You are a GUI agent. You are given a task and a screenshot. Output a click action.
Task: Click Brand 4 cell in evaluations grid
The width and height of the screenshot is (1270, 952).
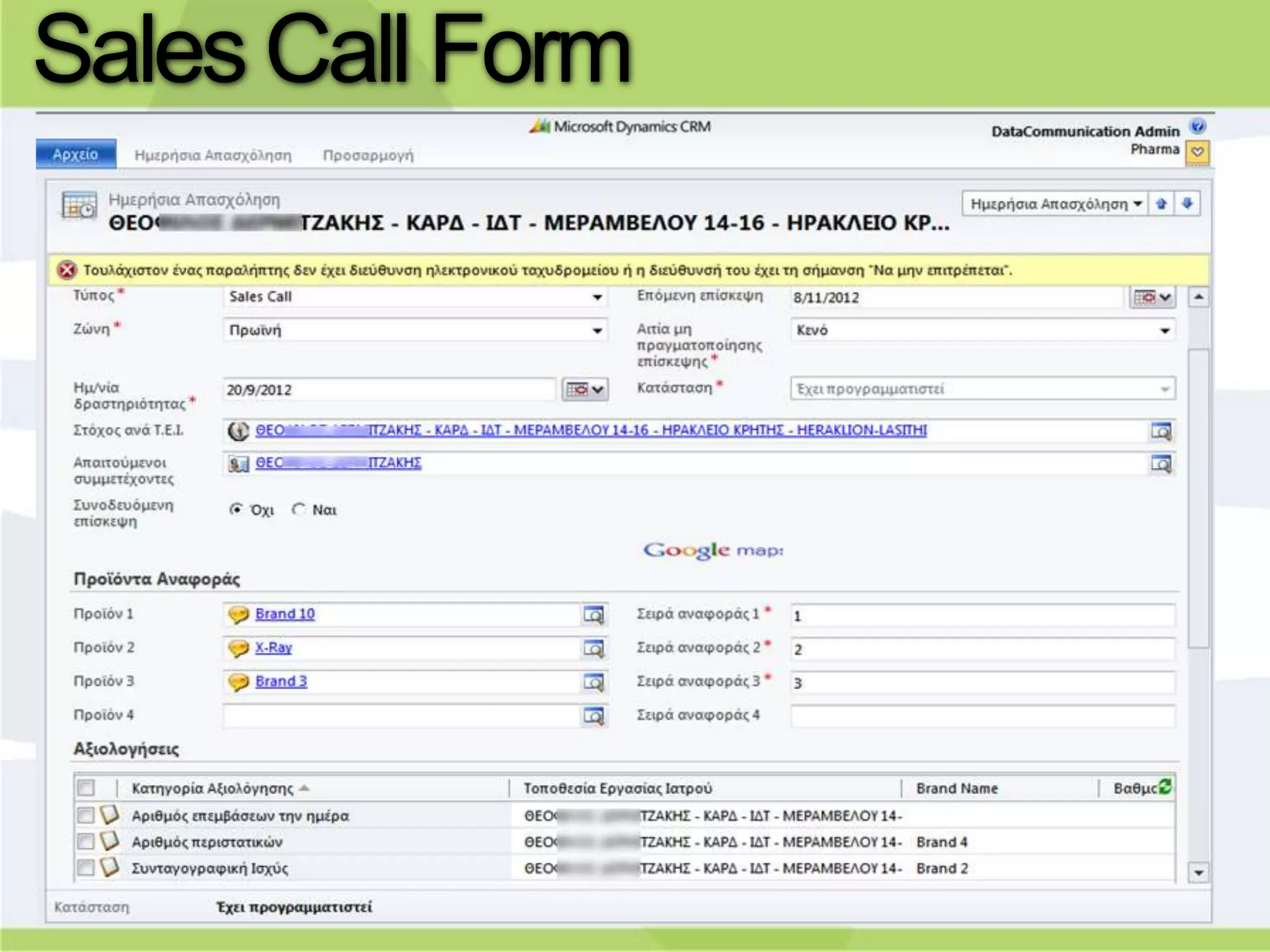click(x=942, y=842)
